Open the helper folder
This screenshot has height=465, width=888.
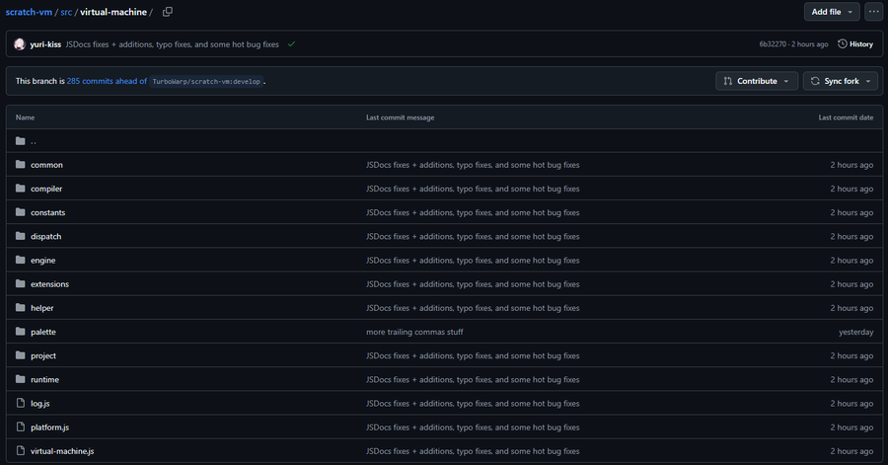[x=41, y=308]
